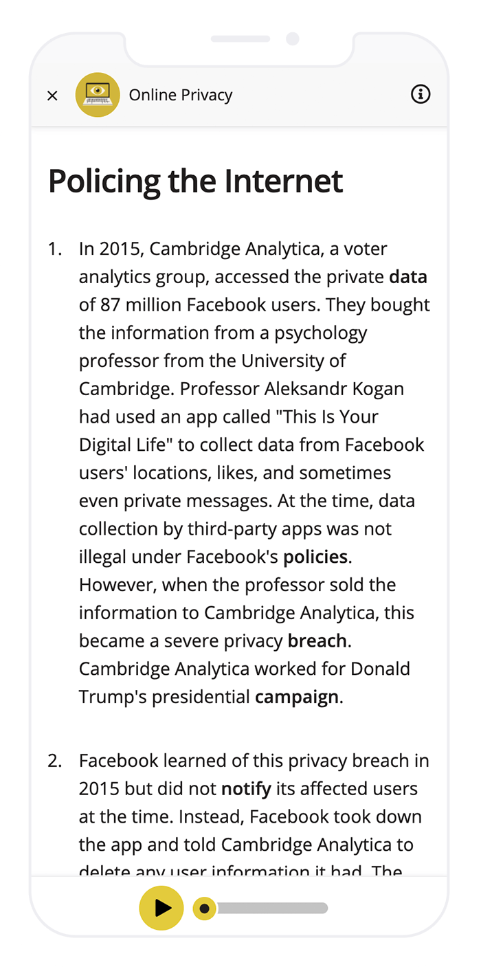This screenshot has width=481, height=969.
Task: Click the audio progress slider knob
Action: pyautogui.click(x=204, y=909)
